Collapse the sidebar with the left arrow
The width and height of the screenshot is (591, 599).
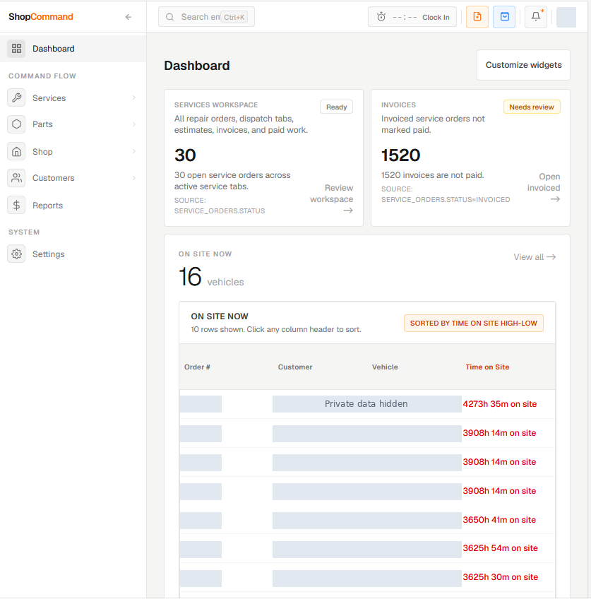(129, 17)
